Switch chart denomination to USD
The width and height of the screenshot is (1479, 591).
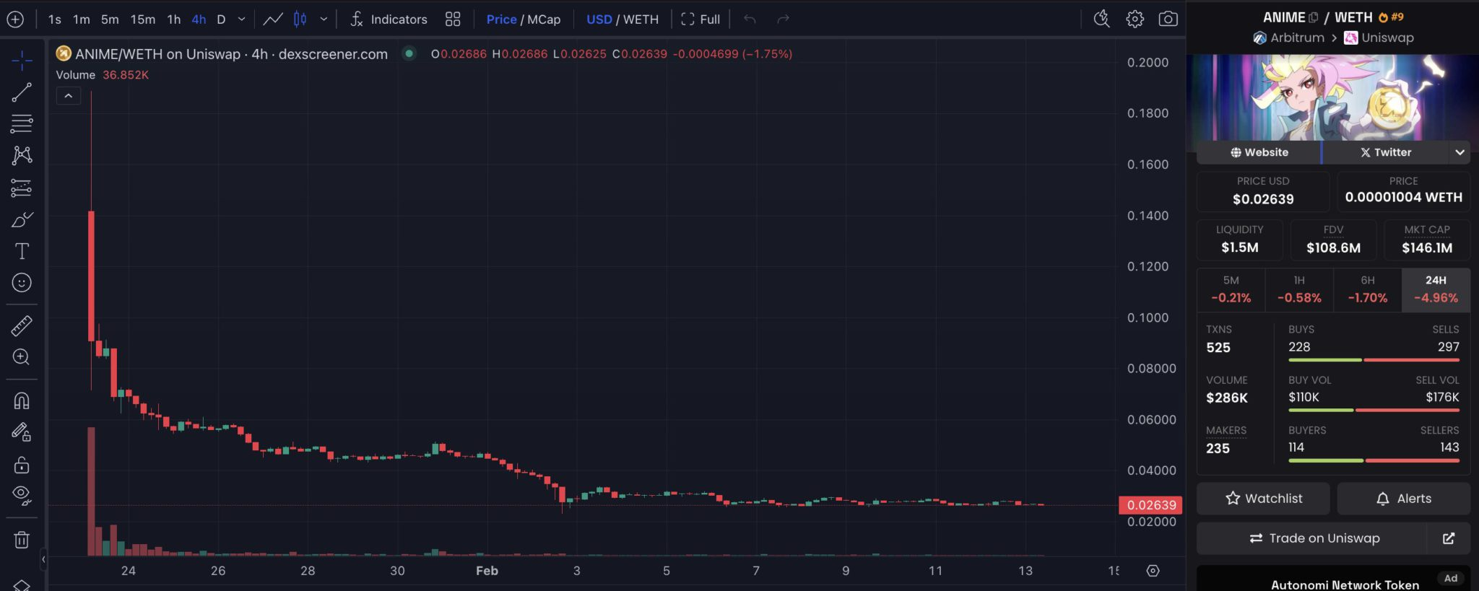coord(599,19)
